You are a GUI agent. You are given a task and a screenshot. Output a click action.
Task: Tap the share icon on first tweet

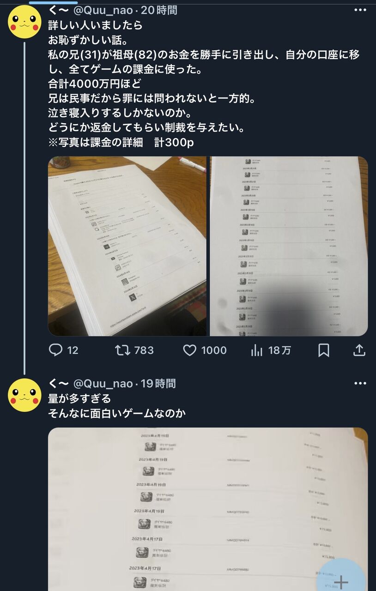coord(359,350)
